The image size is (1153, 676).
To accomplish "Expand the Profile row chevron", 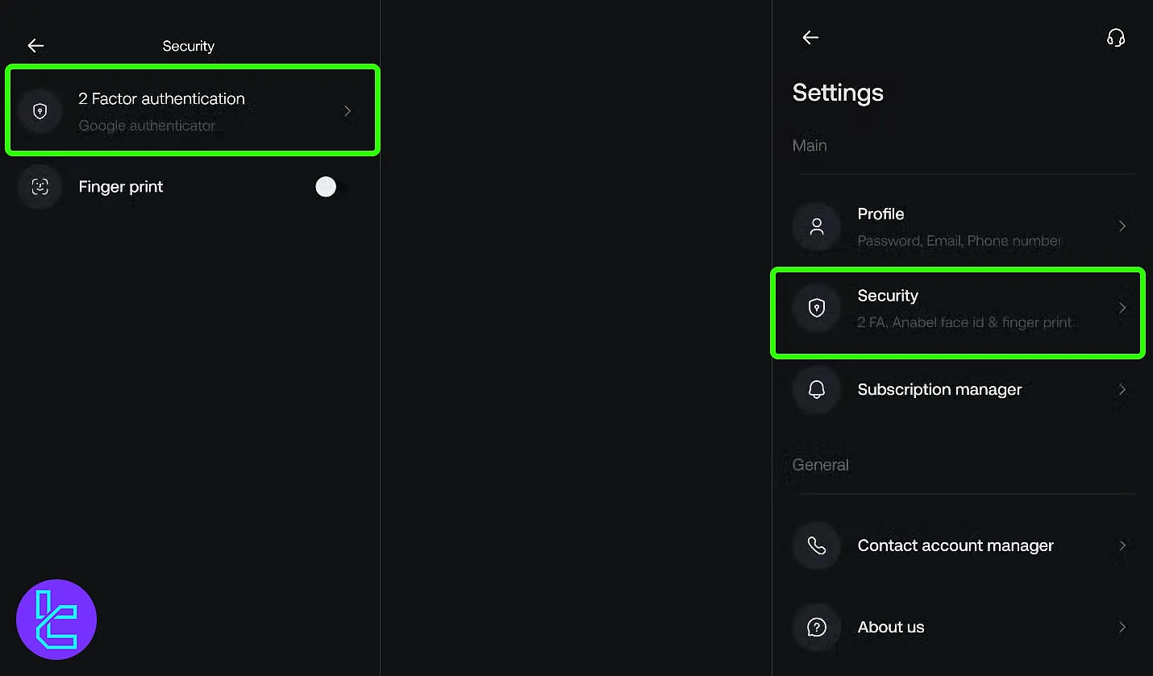I will click(1122, 226).
